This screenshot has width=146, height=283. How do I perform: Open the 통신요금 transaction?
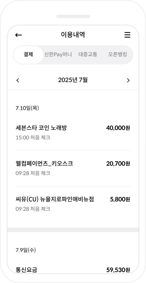click(73, 270)
